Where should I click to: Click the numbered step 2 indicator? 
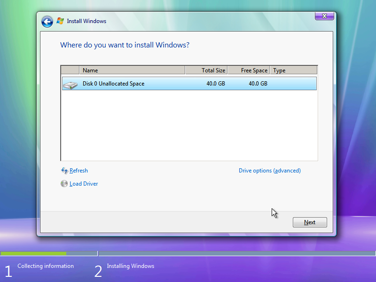[98, 270]
